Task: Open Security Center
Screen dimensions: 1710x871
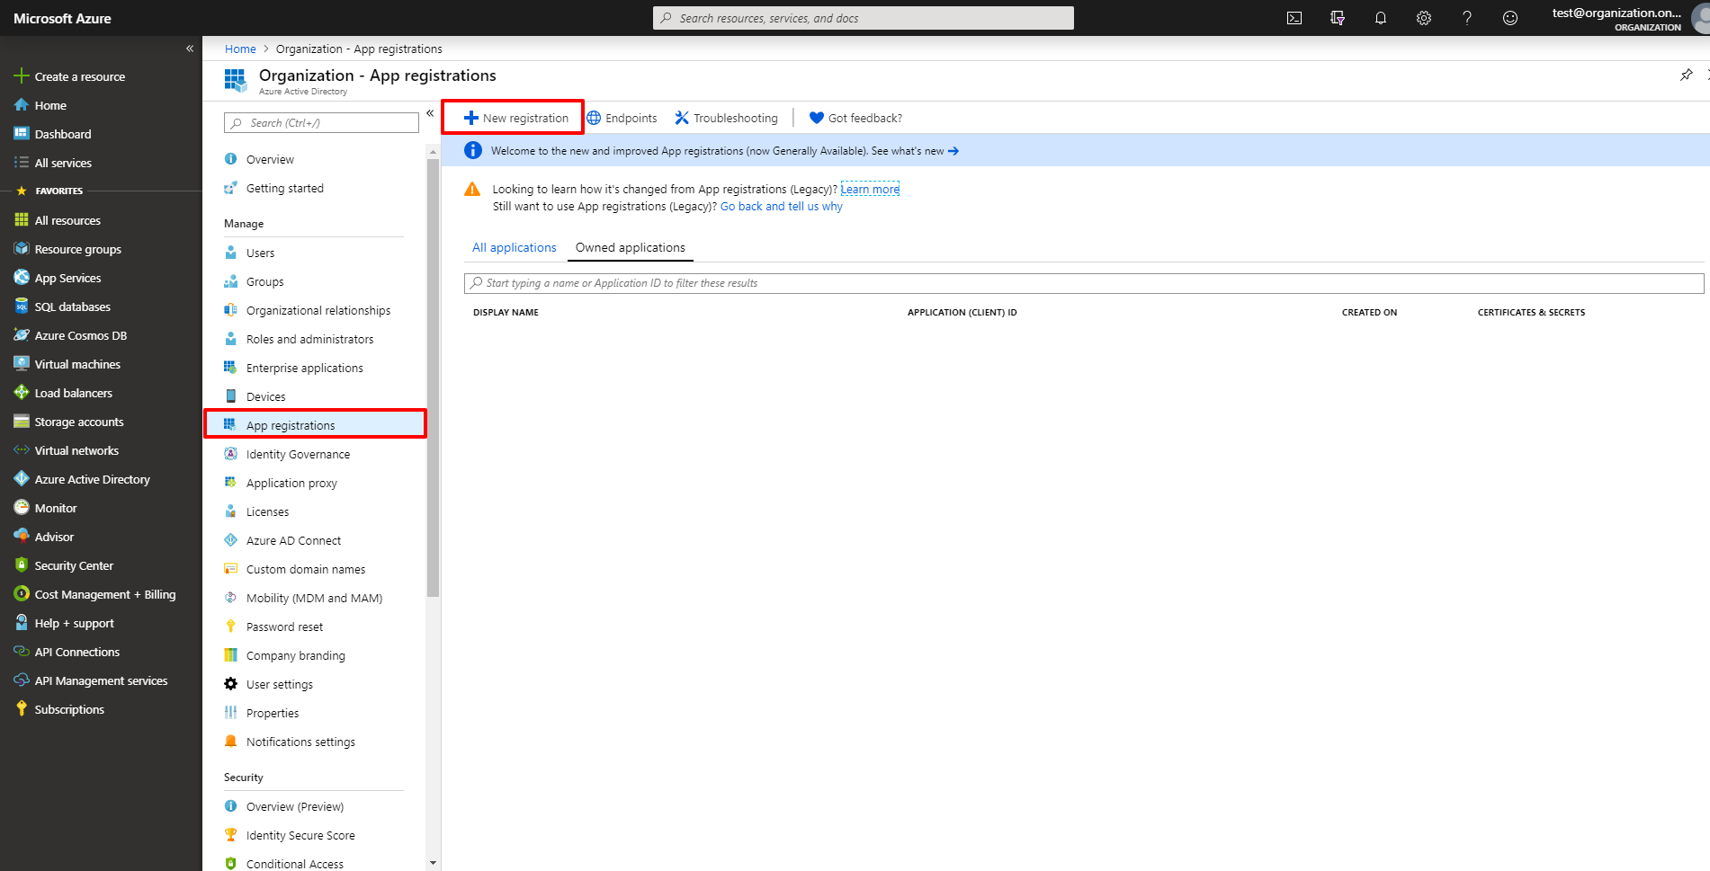Action: (64, 565)
